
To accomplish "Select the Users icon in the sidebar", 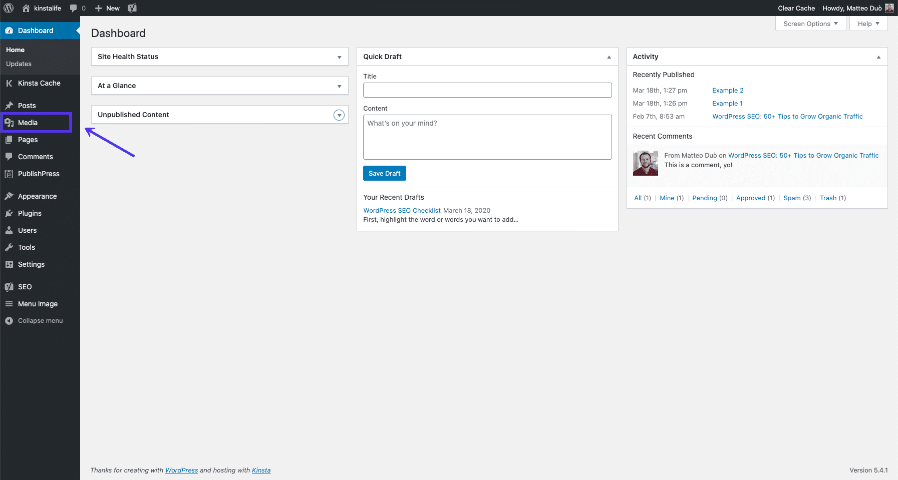I will pos(10,230).
